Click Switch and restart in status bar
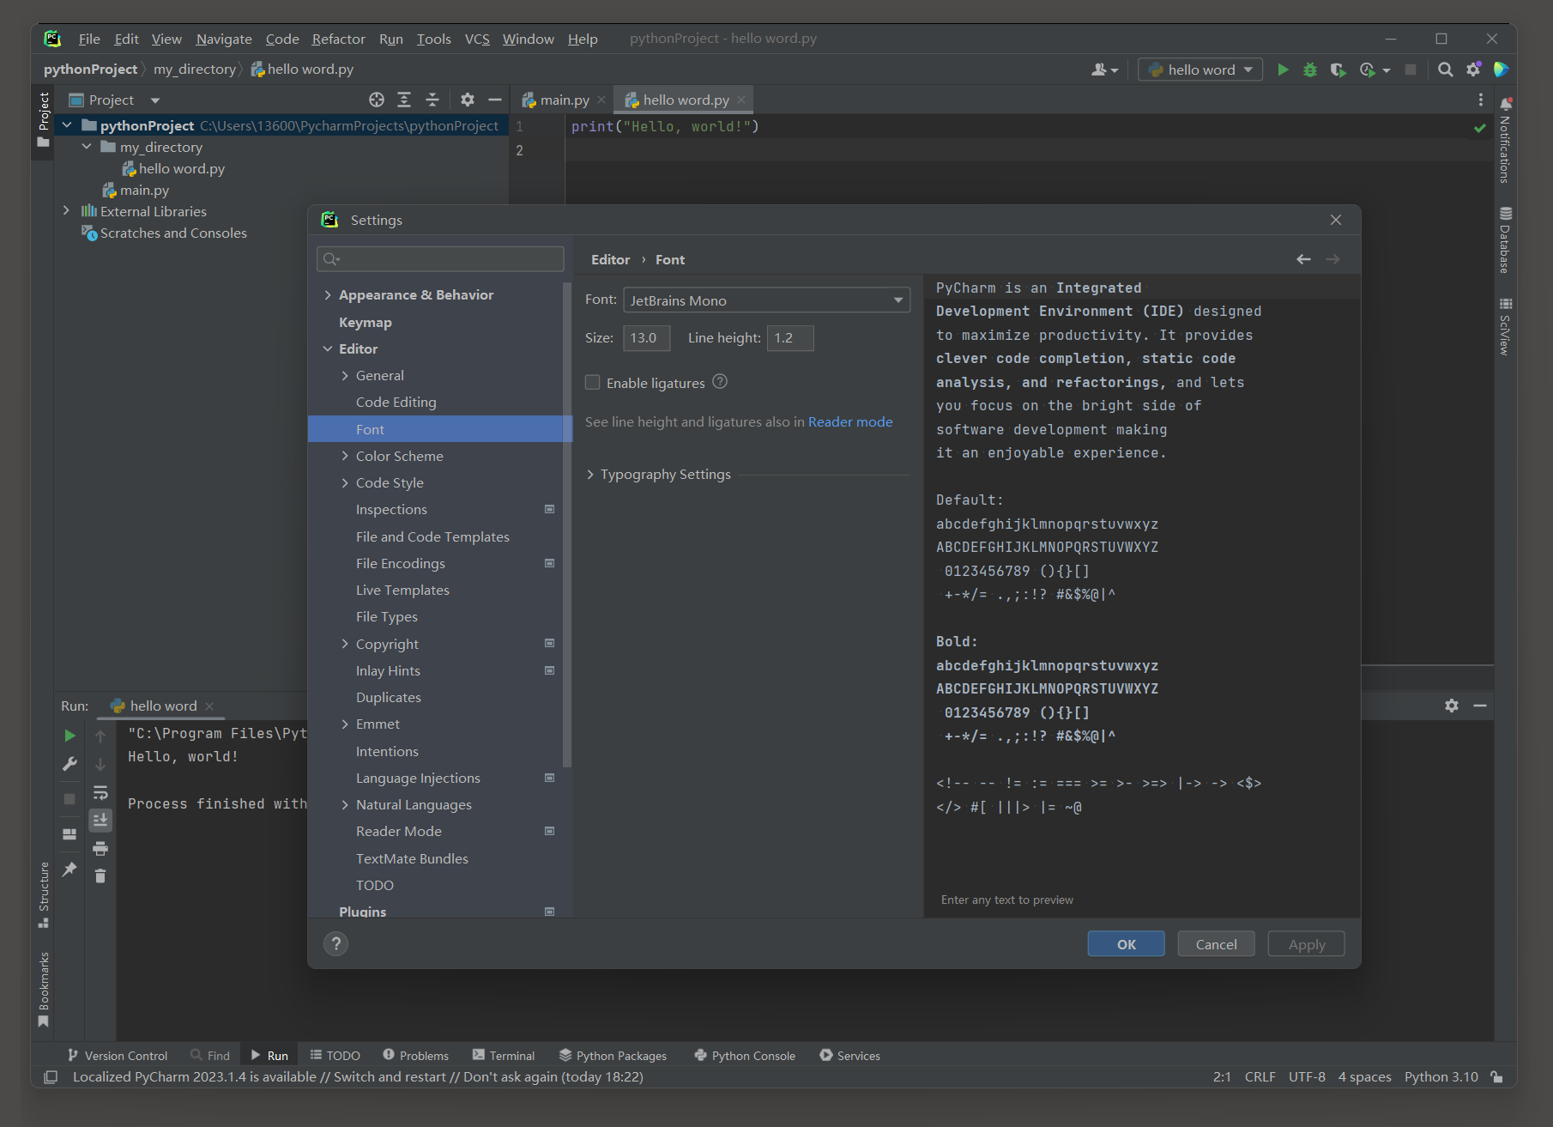 [390, 1077]
